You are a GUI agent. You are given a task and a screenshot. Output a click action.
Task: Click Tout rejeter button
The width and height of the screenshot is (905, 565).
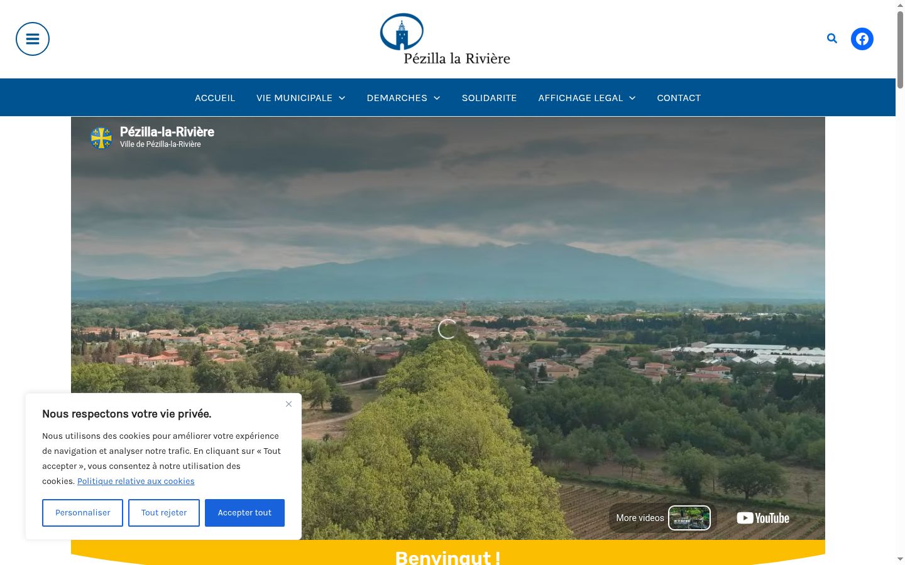164,513
